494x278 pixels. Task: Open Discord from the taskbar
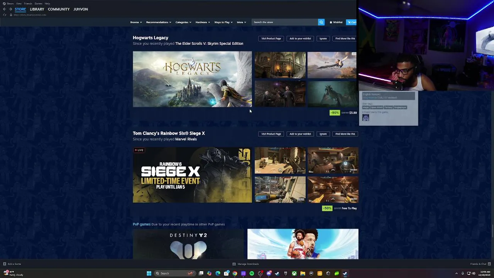point(269,273)
